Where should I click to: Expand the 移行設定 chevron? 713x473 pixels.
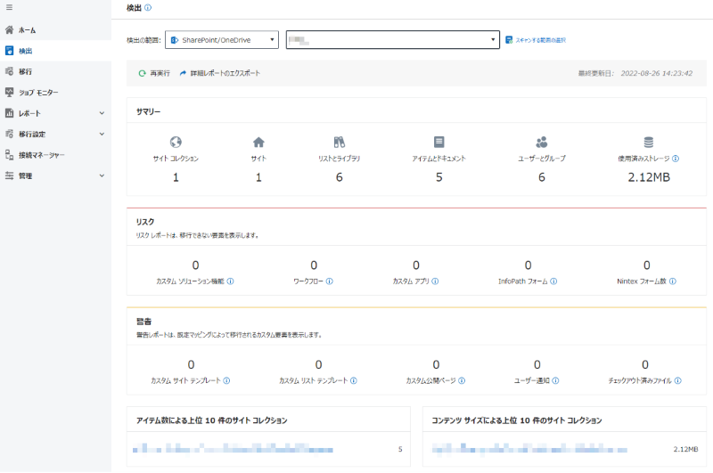102,134
